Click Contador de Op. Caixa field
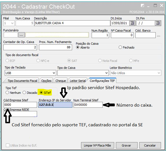 [x=20, y=47]
